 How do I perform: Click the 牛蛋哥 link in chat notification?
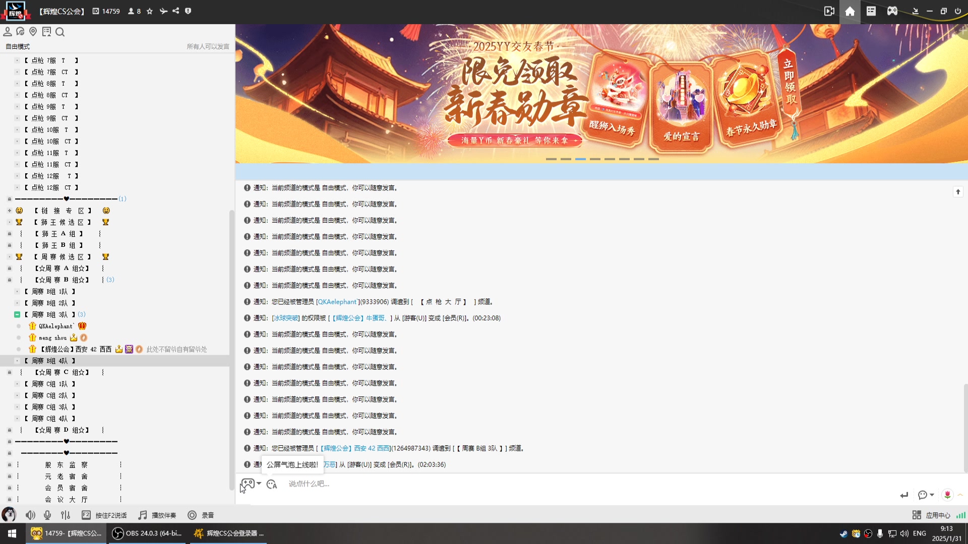coord(360,318)
